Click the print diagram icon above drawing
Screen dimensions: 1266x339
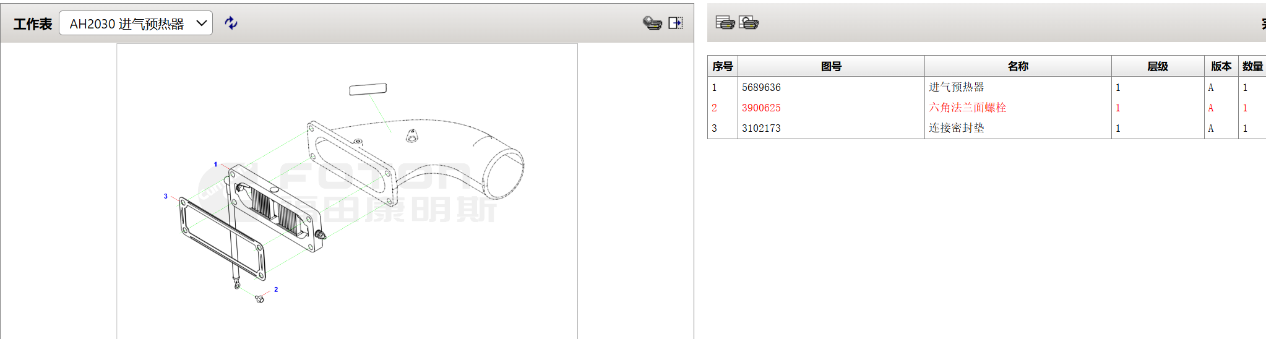pos(652,23)
